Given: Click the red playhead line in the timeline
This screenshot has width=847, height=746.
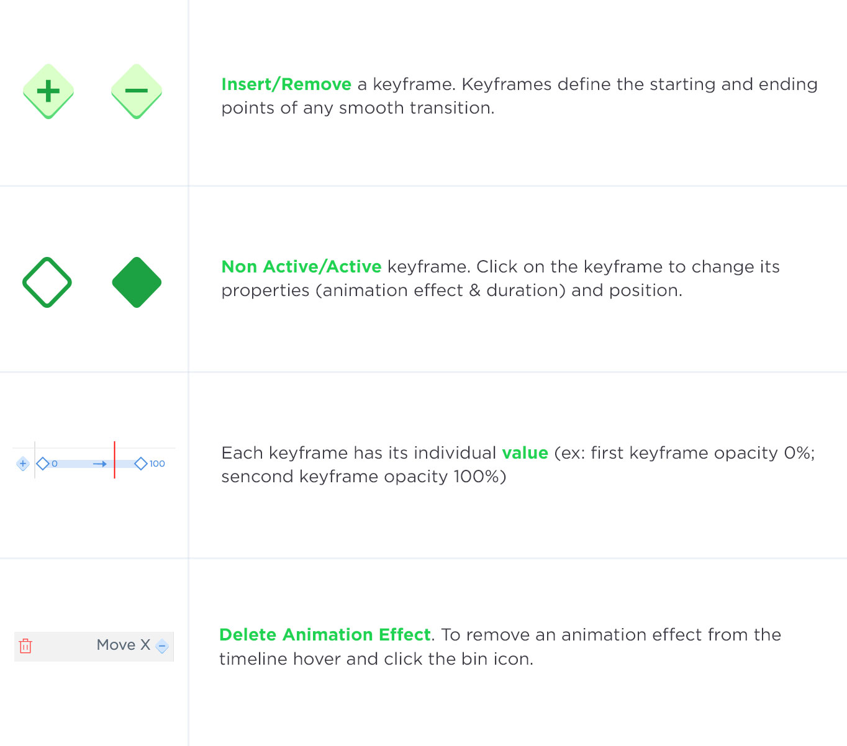Looking at the screenshot, I should pos(114,460).
